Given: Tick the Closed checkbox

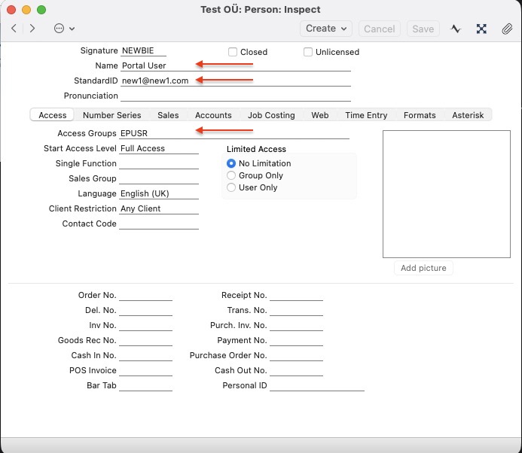Looking at the screenshot, I should tap(233, 52).
